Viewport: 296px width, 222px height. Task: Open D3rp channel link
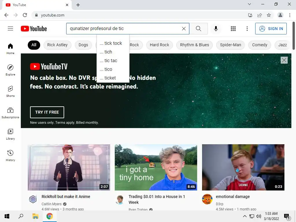click(x=220, y=204)
